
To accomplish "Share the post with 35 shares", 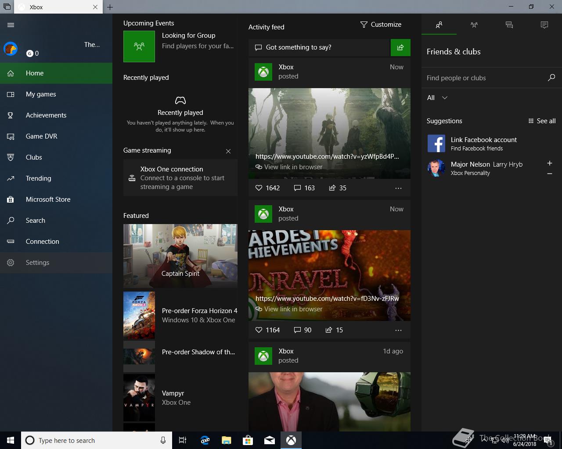I will point(338,188).
